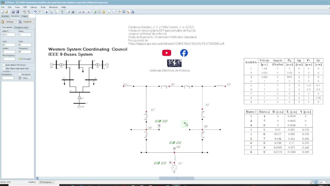Screen dimensions: 330x186
Task: Click the Plot frequency input field
Action: pyautogui.click(x=9, y=59)
